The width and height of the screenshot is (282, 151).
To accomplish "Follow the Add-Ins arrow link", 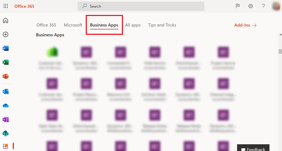I will coord(245,25).
